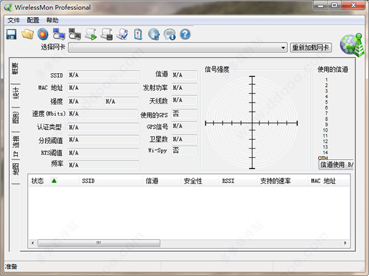Expand the 选择网卡 dropdown list
Screen dimensions: 369x276
[283, 48]
